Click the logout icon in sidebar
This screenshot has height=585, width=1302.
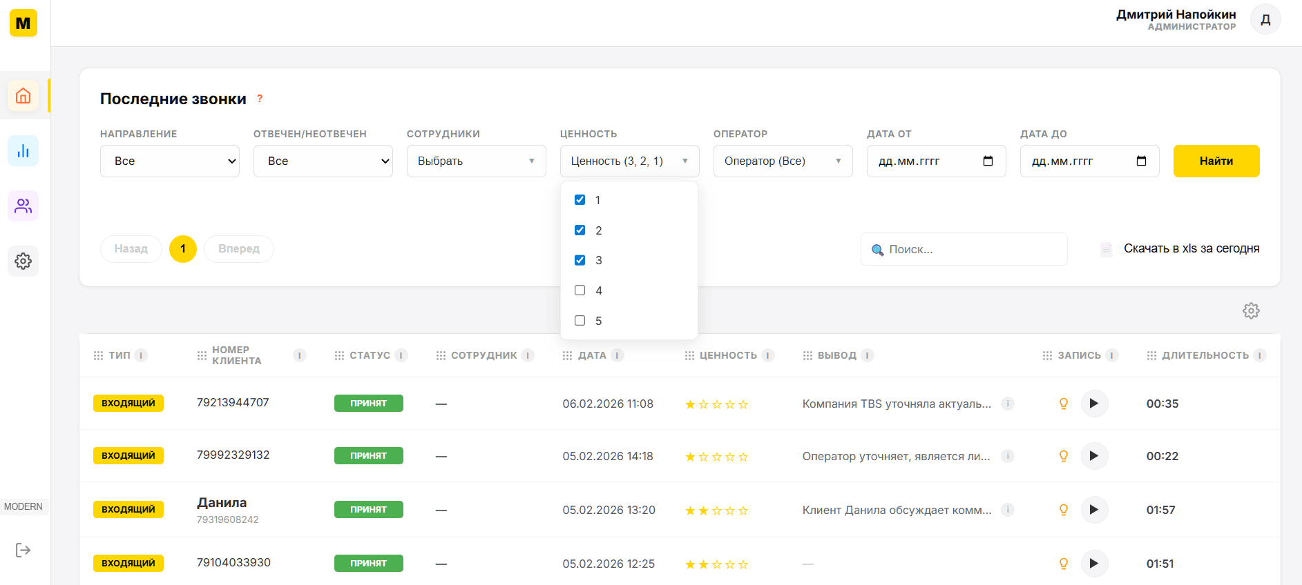point(23,550)
